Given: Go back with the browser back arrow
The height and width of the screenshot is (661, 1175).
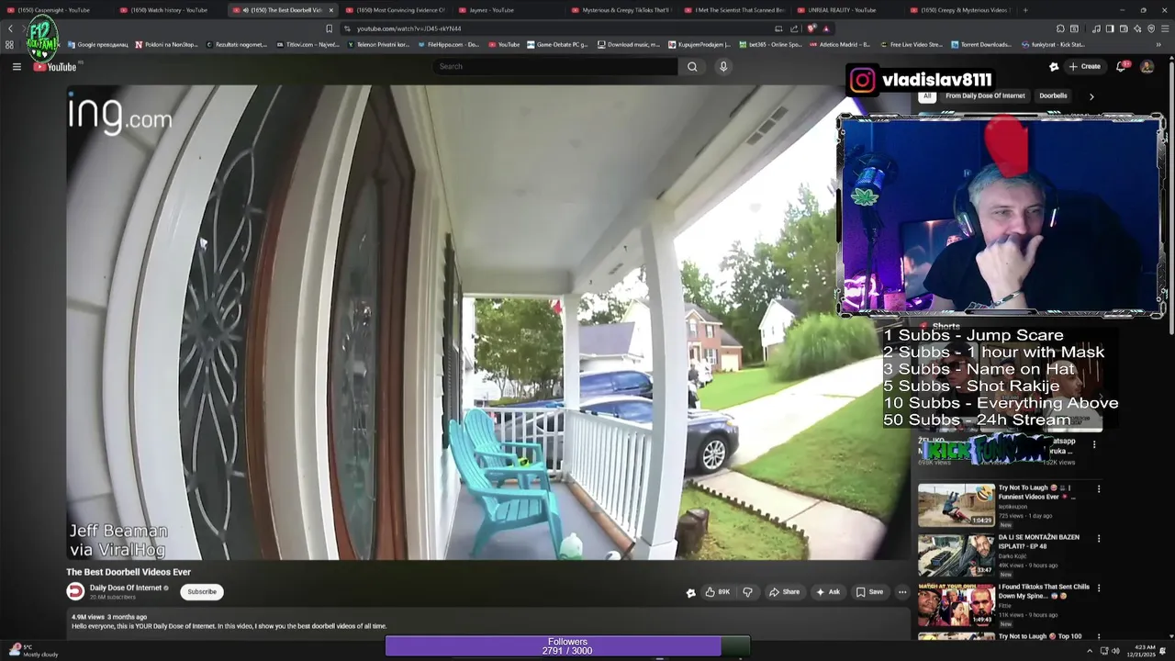Looking at the screenshot, I should coord(11,29).
